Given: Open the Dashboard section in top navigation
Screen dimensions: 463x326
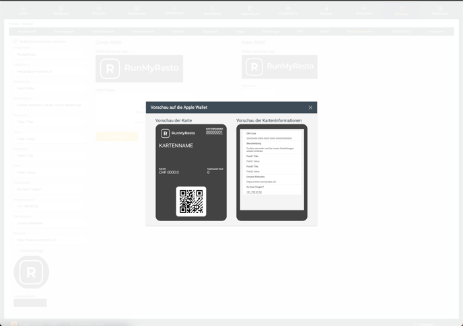Looking at the screenshot, I should (439, 11).
